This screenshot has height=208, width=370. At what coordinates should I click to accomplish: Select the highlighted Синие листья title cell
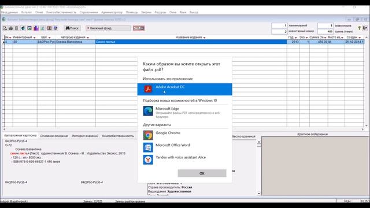(191, 42)
